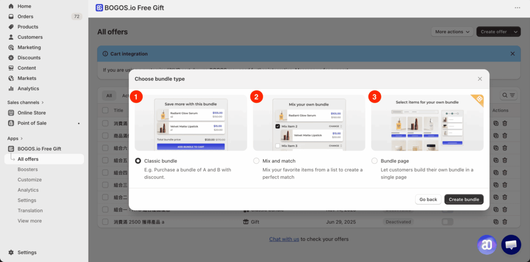Duplicate the 組合六 offer
The height and width of the screenshot is (262, 530).
496,148
